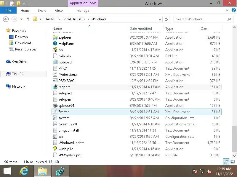Expand the Local Disk (C:) breadcrumb arrow

coord(88,19)
